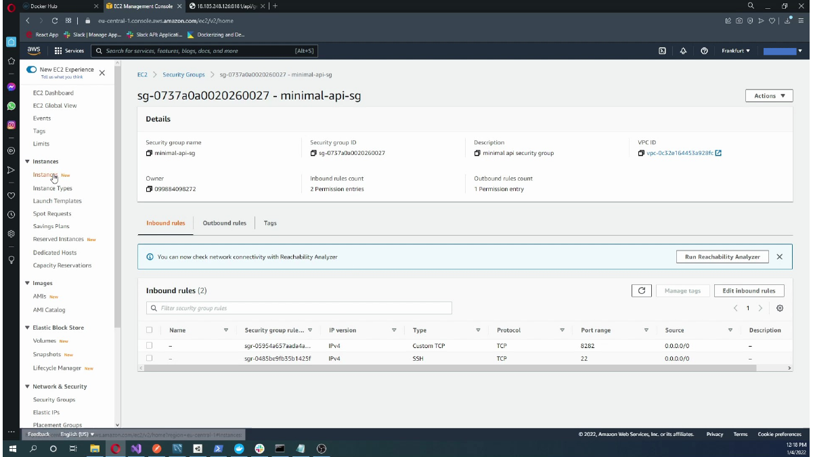Collapse the Images sidebar section
The height and width of the screenshot is (457, 813).
coord(27,283)
